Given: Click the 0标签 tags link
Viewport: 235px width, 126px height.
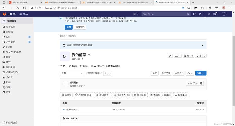Looking at the screenshot, I should click(84, 66).
